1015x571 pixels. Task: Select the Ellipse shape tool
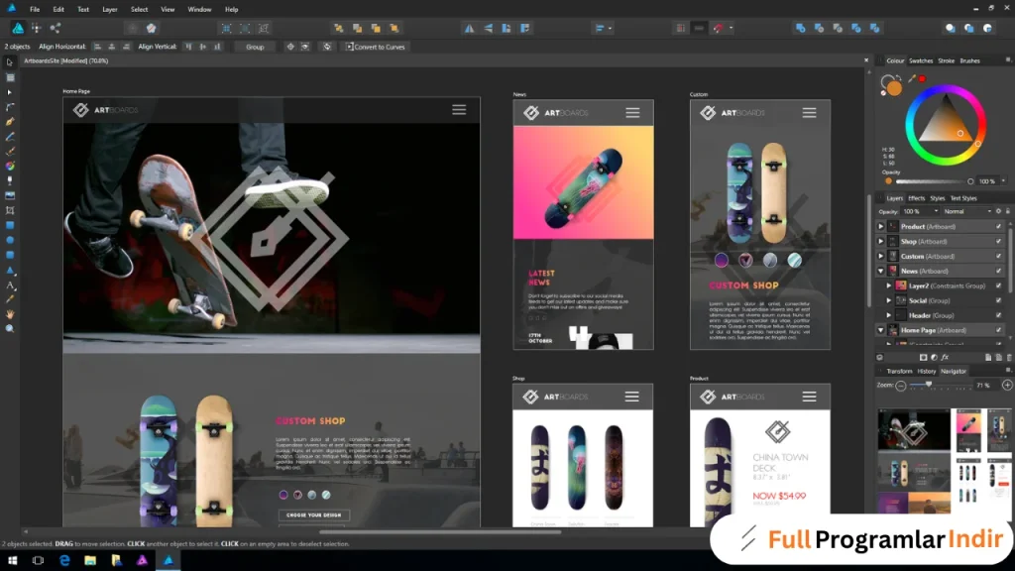(x=10, y=240)
